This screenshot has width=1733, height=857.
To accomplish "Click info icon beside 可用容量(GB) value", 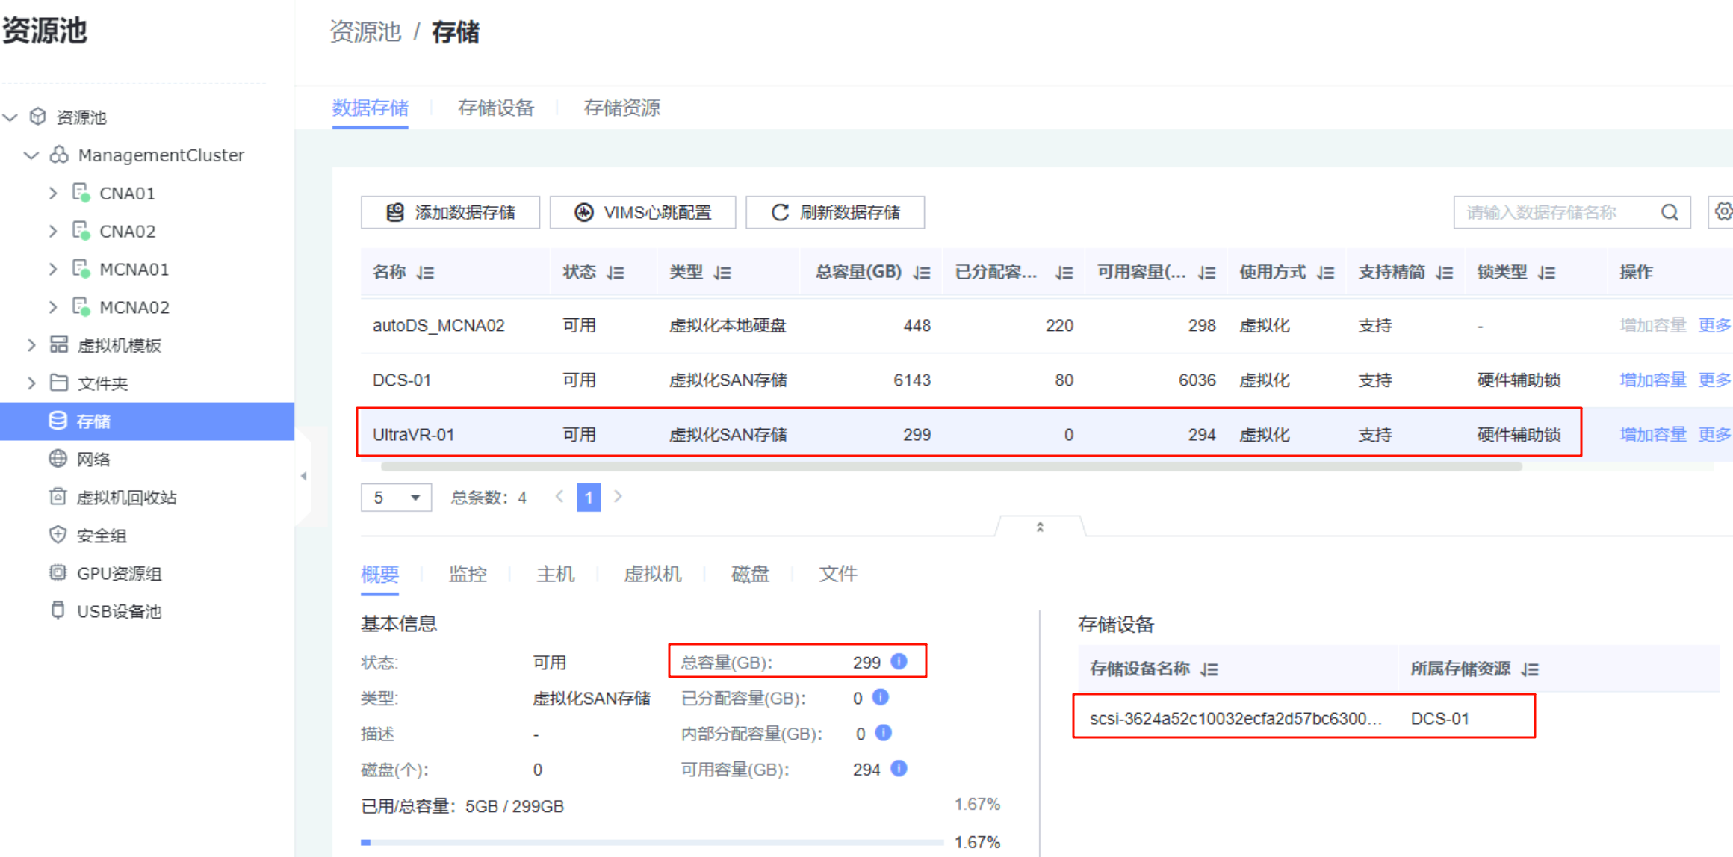I will pos(899,768).
